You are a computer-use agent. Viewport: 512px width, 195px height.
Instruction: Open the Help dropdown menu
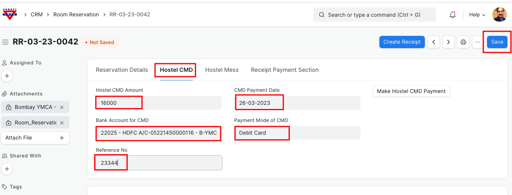[477, 15]
